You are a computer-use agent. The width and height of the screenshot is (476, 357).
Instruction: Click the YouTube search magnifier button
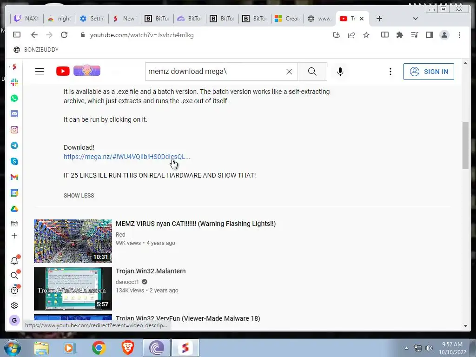(312, 71)
